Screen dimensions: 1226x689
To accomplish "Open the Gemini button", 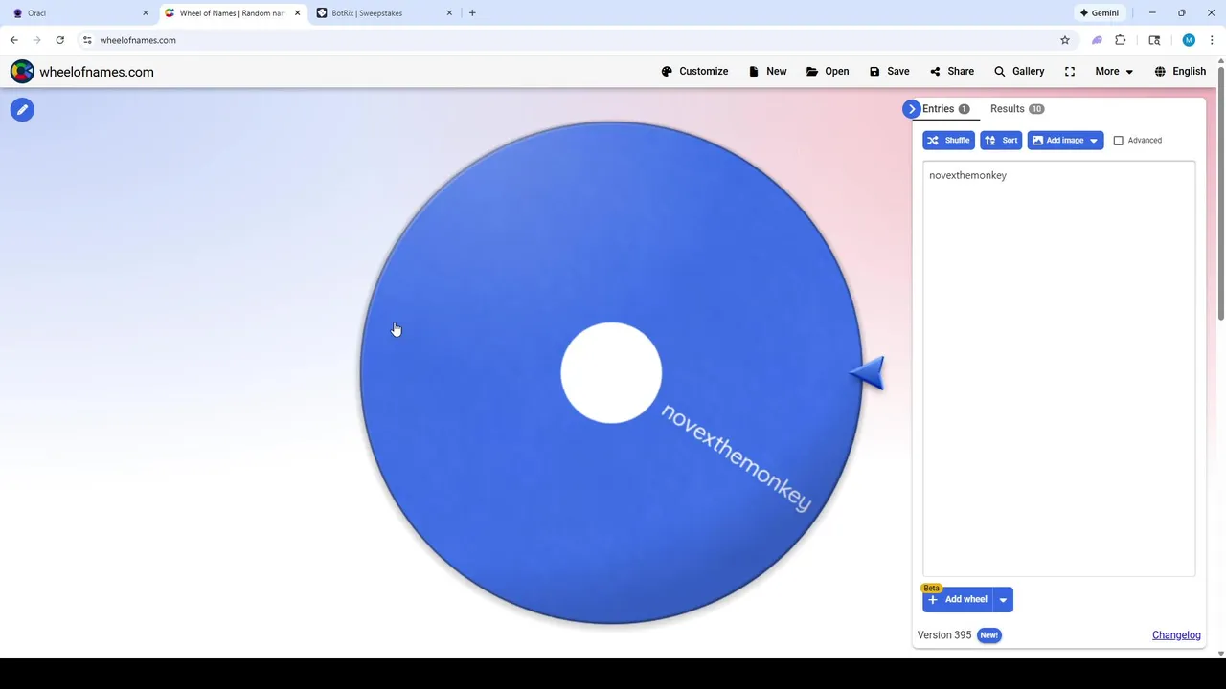I will pyautogui.click(x=1099, y=13).
